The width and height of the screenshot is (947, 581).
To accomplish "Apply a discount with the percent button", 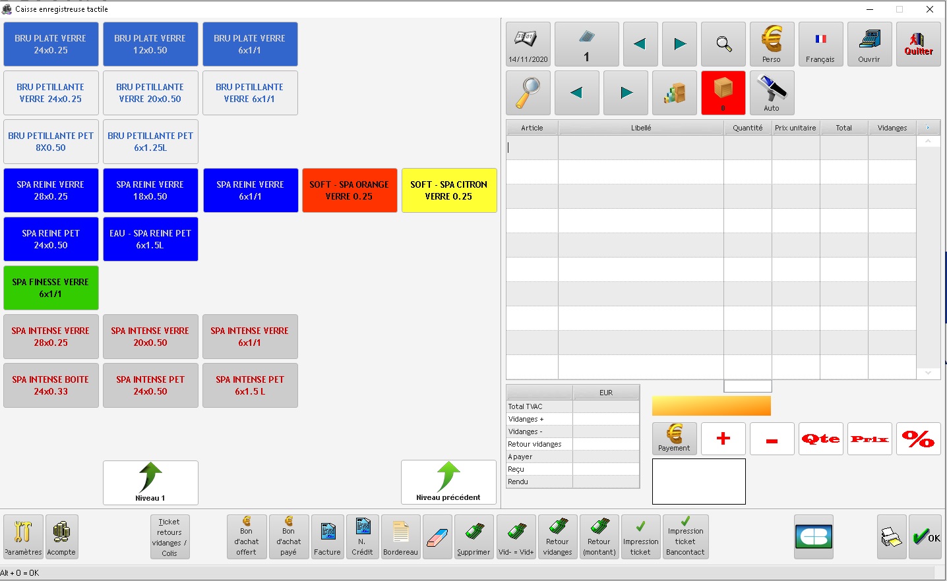I will (919, 439).
